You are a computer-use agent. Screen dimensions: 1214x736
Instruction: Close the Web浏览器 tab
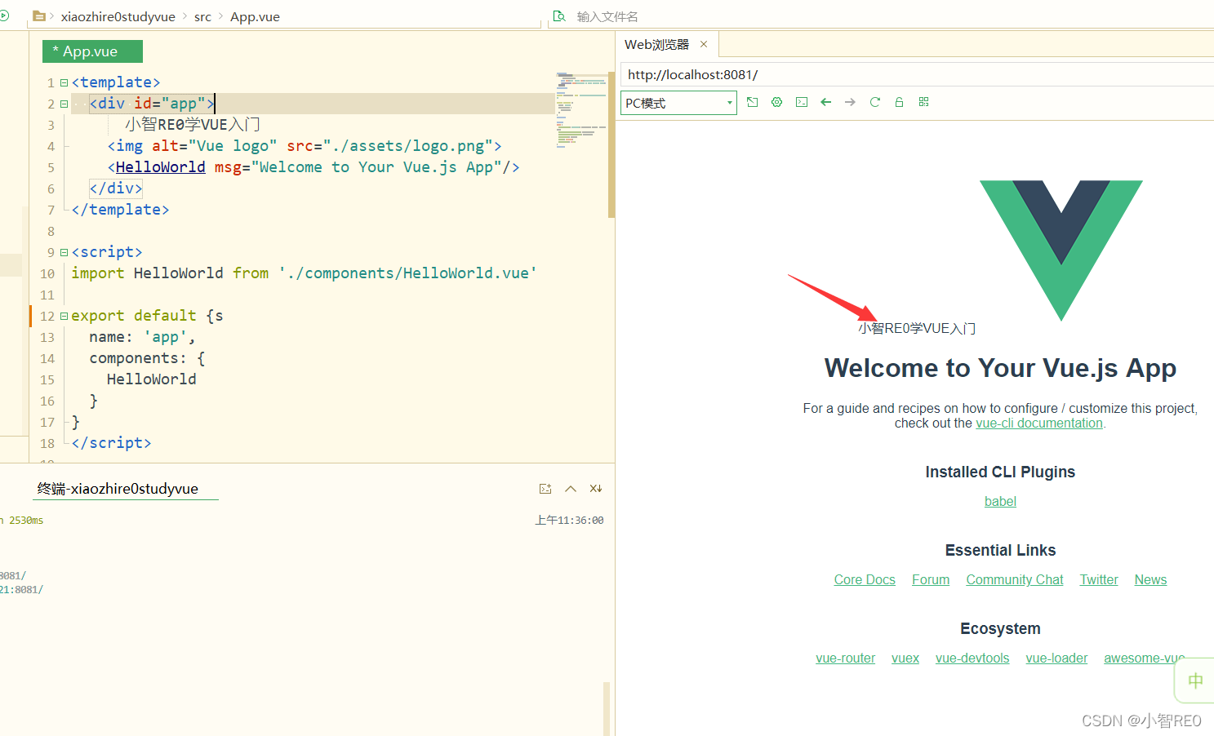point(704,44)
